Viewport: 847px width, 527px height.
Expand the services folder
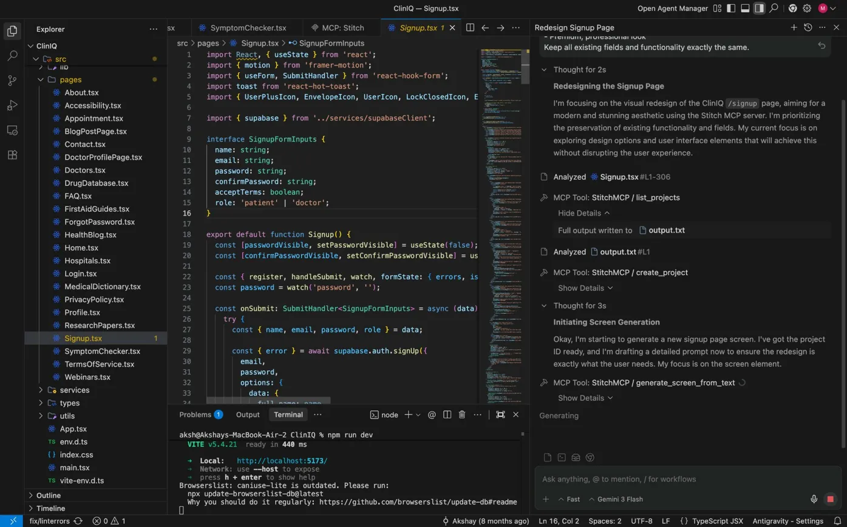pos(74,390)
